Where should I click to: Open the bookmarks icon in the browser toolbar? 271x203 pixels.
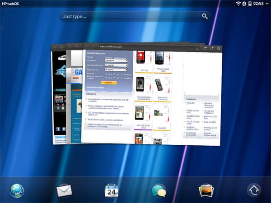click(219, 49)
